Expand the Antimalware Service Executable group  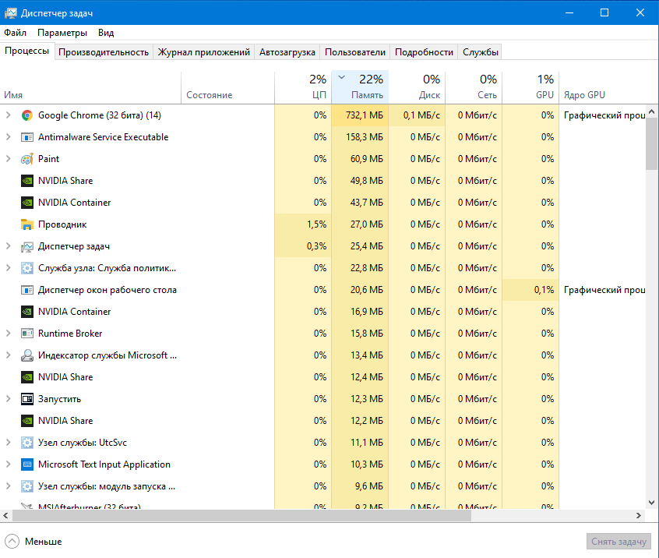pos(8,136)
